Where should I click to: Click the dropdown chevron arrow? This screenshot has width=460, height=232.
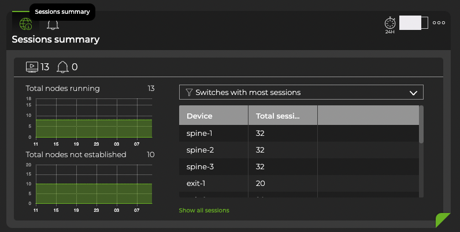(x=413, y=93)
